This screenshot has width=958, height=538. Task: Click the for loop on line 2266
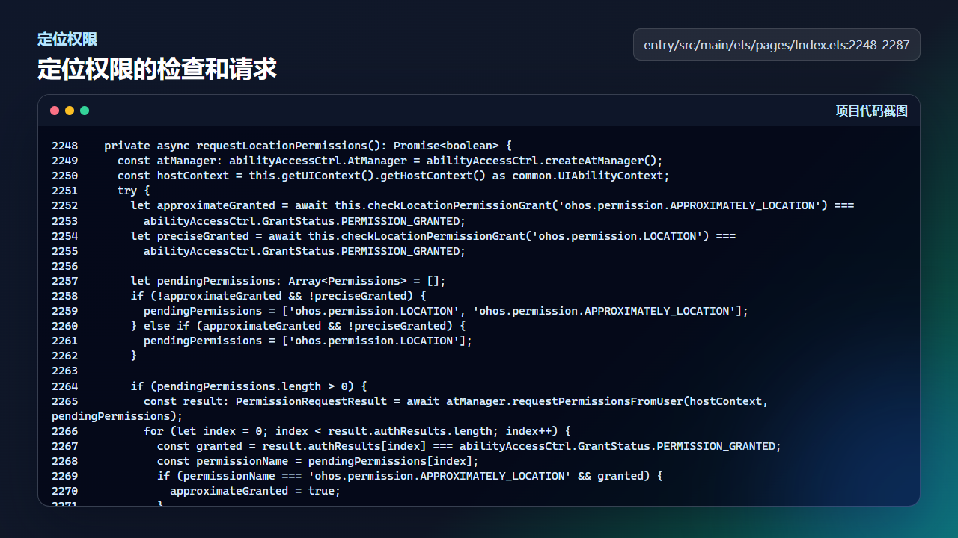[x=357, y=431]
